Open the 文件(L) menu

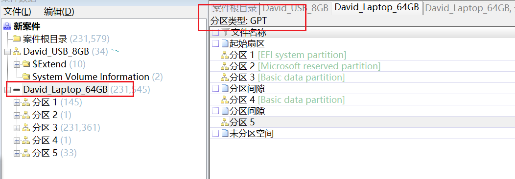tap(17, 12)
